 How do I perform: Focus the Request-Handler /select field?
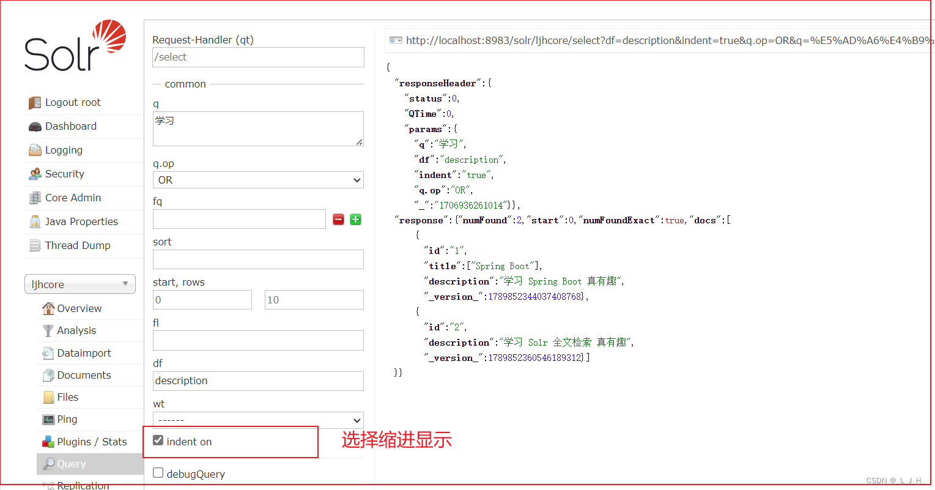[x=258, y=57]
